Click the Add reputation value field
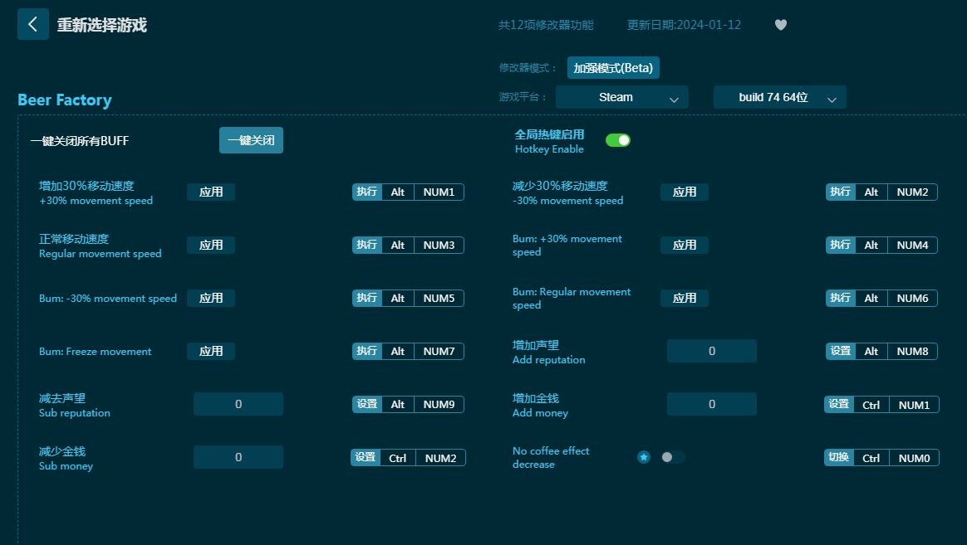 [711, 351]
